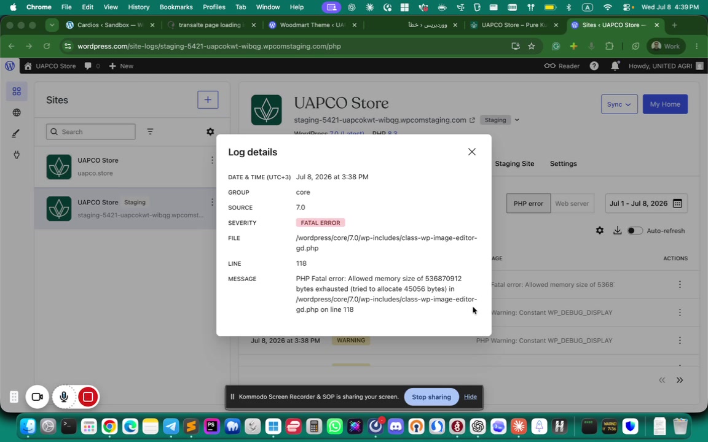The image size is (708, 442).
Task: Open Telegram from the Dock
Action: (x=171, y=426)
